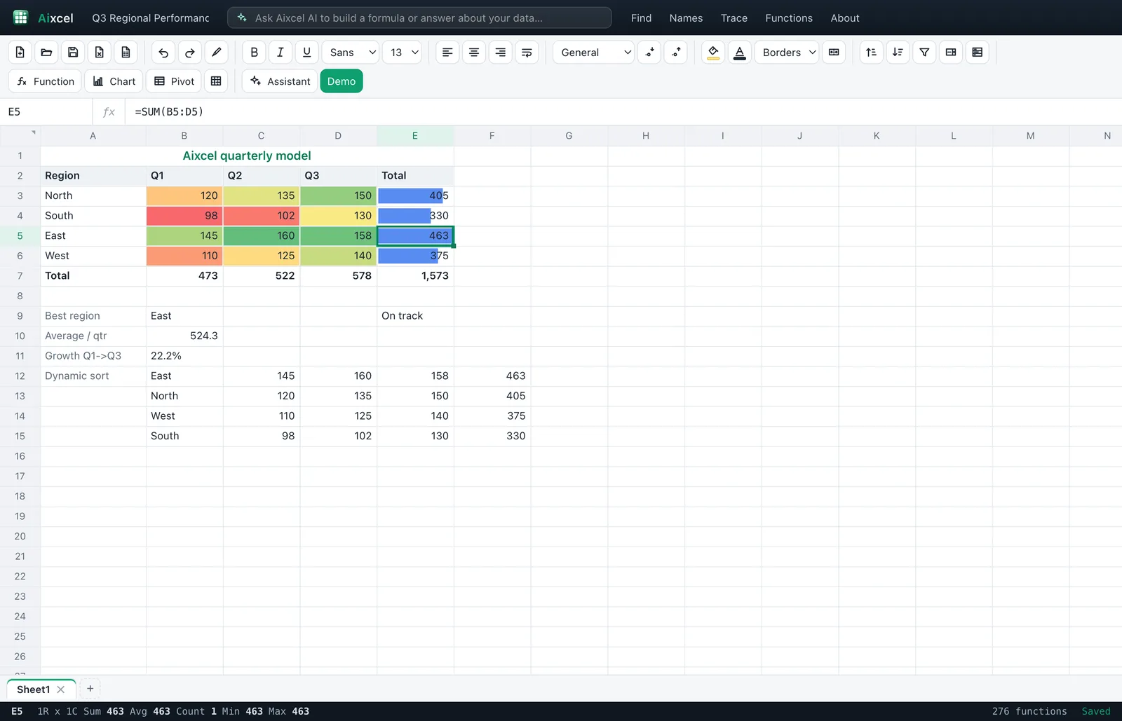Click the Average per quarter value 524.3
The height and width of the screenshot is (721, 1122).
184,336
